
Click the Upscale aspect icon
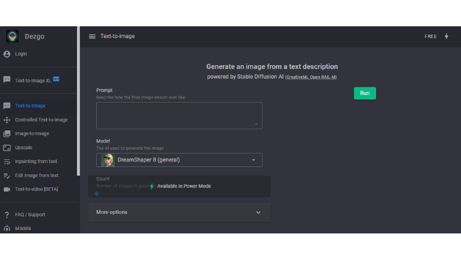7,148
